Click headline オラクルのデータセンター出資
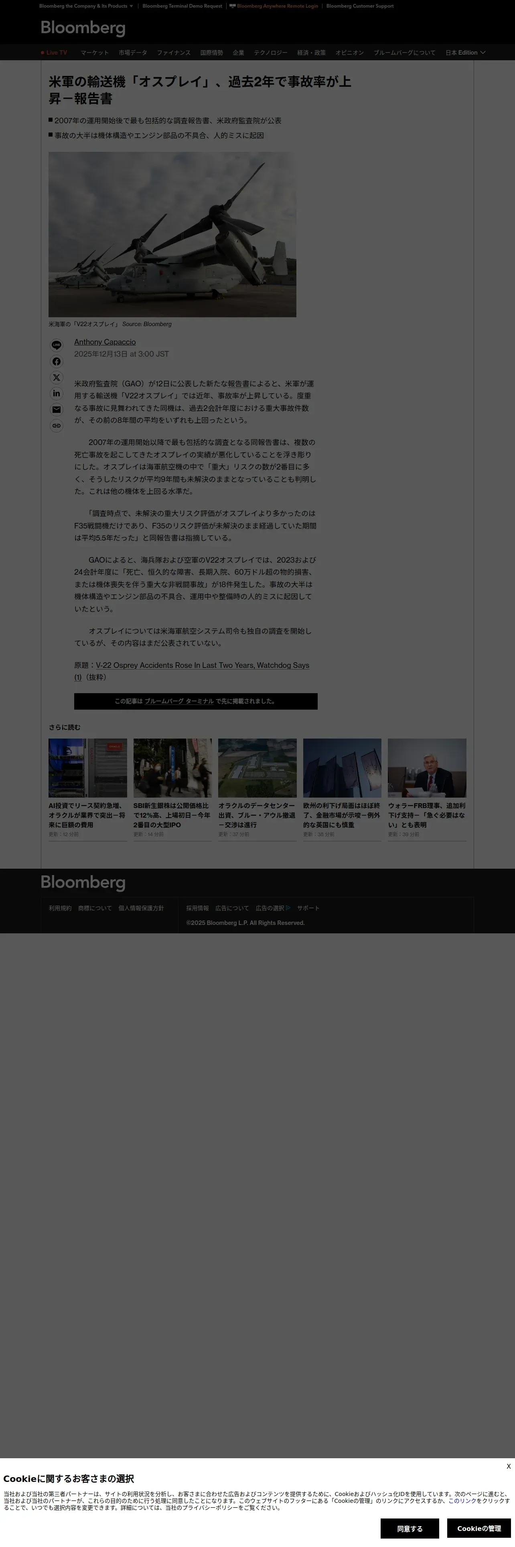 tap(257, 816)
